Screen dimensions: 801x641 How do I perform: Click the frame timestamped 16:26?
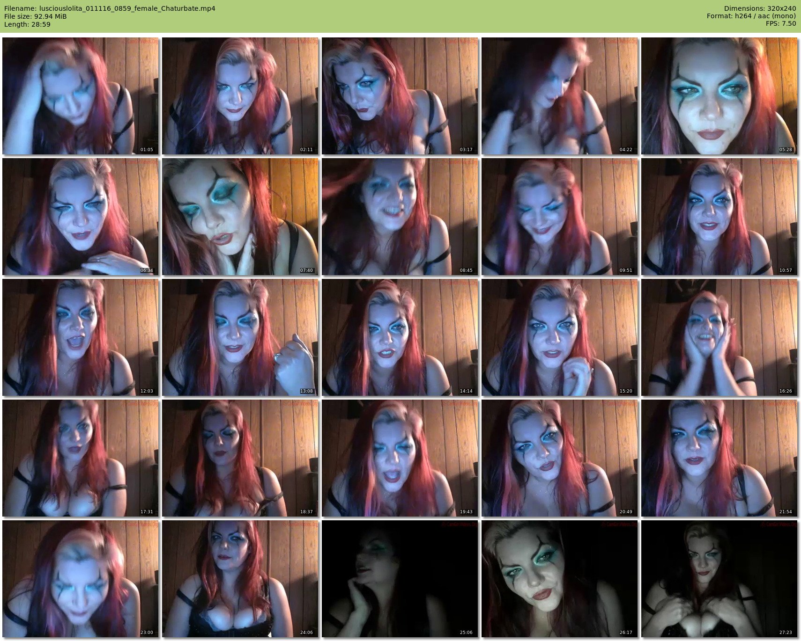coord(719,337)
